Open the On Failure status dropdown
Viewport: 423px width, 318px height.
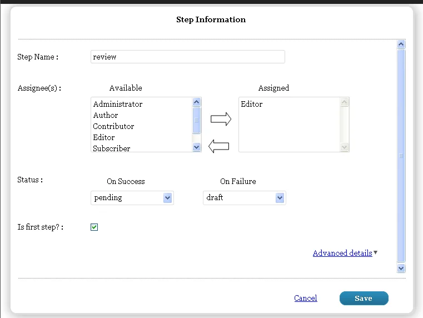pyautogui.click(x=245, y=198)
